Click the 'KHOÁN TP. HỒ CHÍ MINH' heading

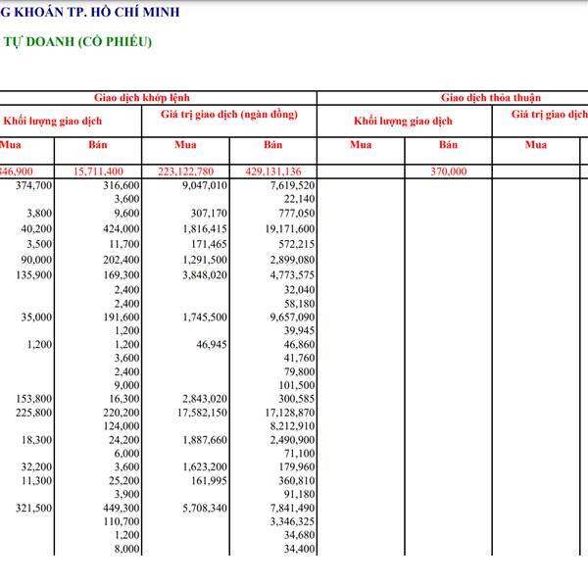tap(97, 12)
